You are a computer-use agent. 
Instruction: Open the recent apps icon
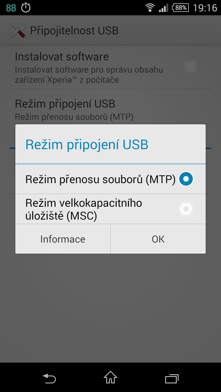172,379
